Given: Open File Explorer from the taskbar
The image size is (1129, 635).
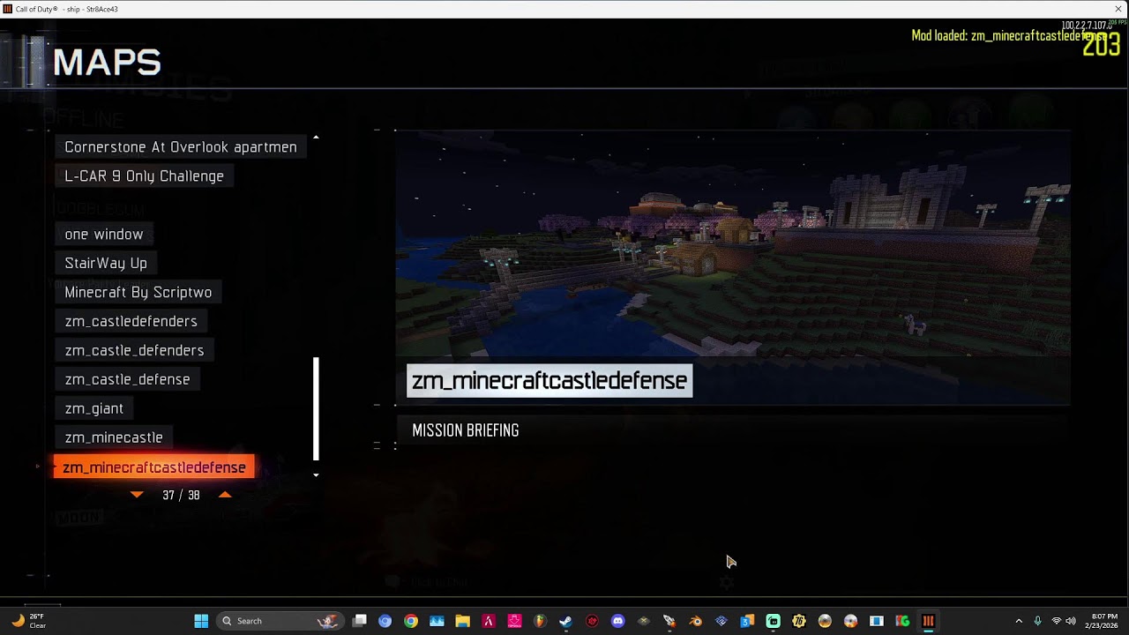Looking at the screenshot, I should [462, 621].
